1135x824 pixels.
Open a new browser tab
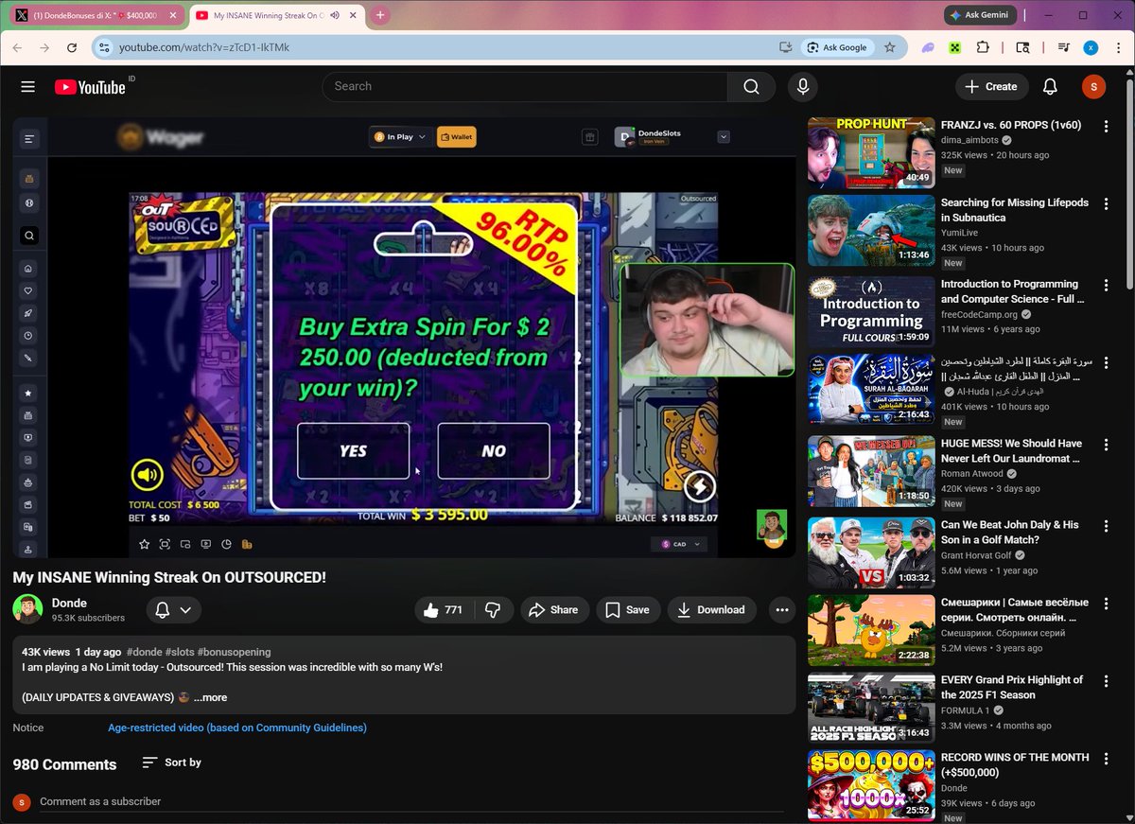tap(380, 15)
